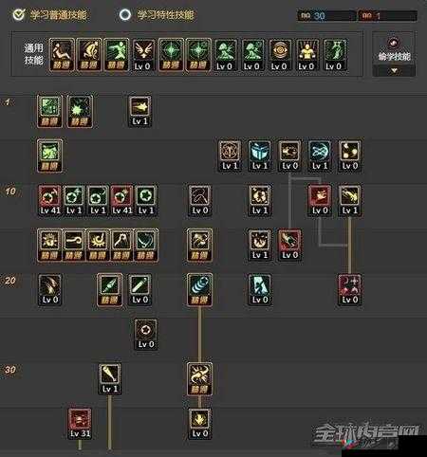
Task: Click the scorpion skill icon in level 30 row
Action: click(x=199, y=379)
